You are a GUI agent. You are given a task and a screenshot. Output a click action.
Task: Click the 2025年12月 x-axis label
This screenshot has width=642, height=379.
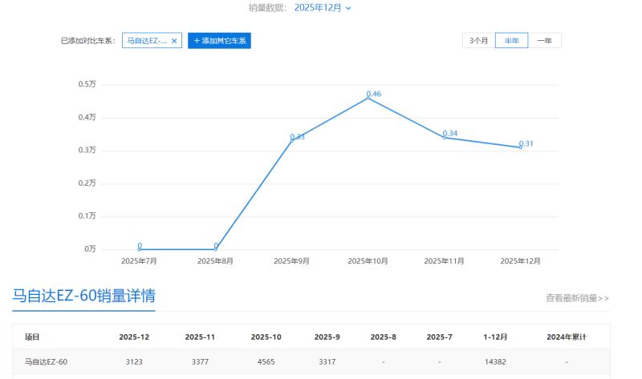coord(520,261)
